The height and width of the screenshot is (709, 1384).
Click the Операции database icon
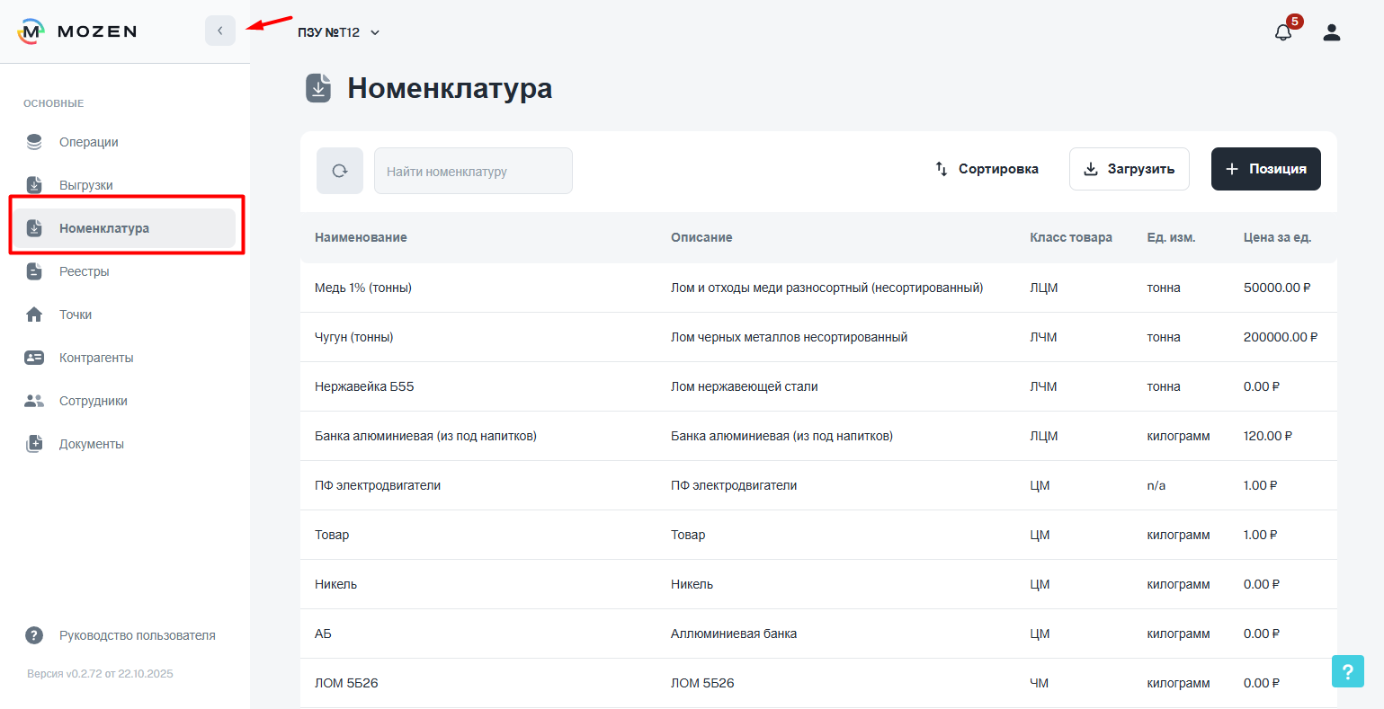coord(34,142)
